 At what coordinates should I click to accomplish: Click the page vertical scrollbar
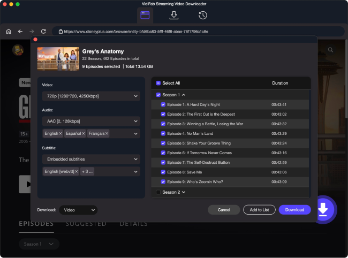pos(346,79)
